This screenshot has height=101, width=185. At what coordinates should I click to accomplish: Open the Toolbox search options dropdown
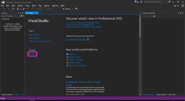(x=23, y=16)
